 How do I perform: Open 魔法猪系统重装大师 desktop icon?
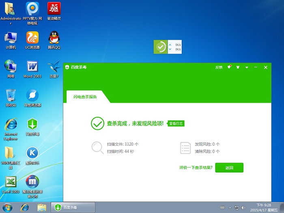[x=32, y=187]
